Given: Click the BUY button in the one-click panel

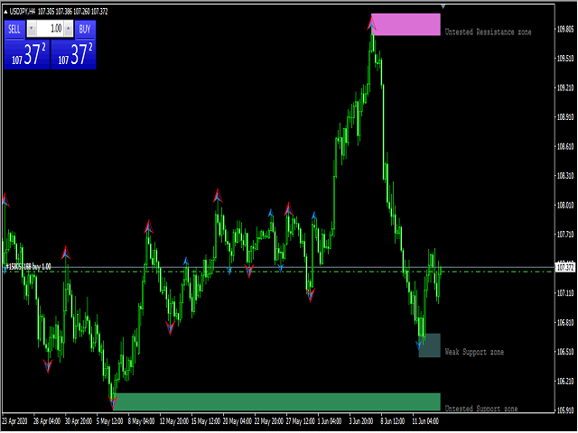Looking at the screenshot, I should point(85,29).
